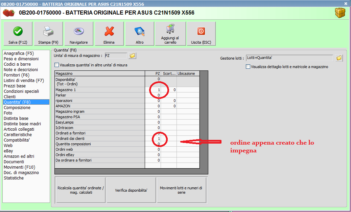351x212 pixels.
Task: Click the Elimina red X button
Action: tap(109, 34)
